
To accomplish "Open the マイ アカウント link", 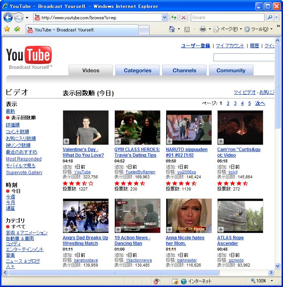I will (230, 45).
